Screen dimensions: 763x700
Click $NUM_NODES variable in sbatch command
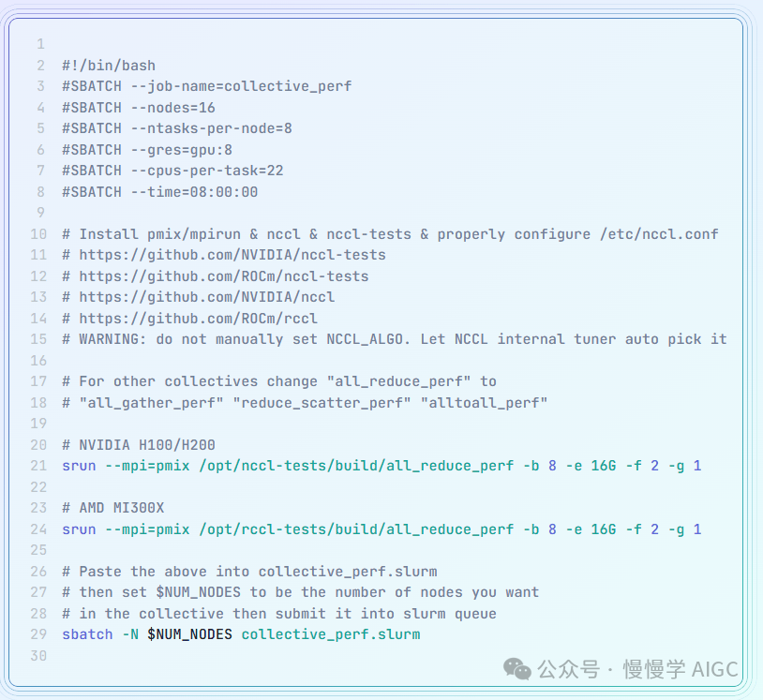(189, 634)
